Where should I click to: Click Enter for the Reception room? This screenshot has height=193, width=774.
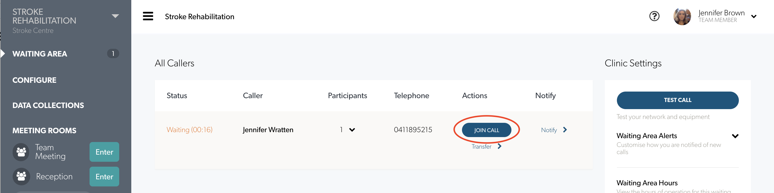104,177
